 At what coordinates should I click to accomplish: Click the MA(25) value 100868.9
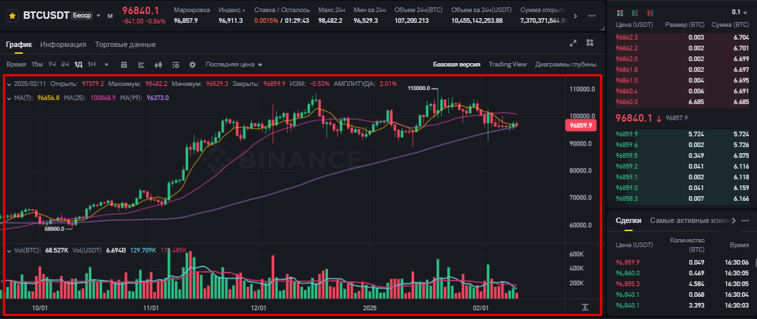[103, 98]
